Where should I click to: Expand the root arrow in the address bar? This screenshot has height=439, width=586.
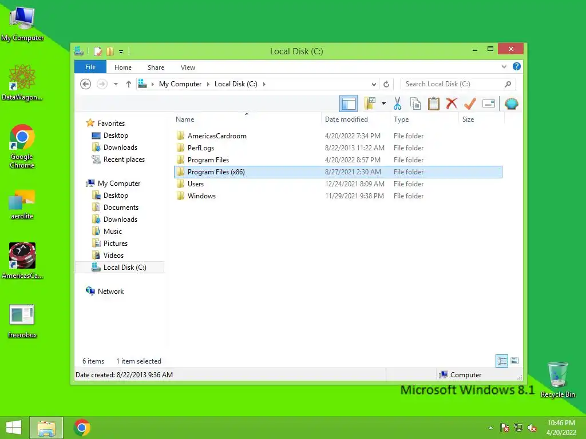(x=152, y=84)
